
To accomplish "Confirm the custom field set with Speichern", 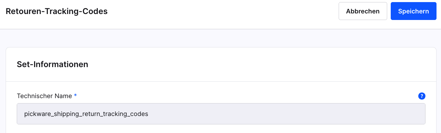I will tap(413, 11).
